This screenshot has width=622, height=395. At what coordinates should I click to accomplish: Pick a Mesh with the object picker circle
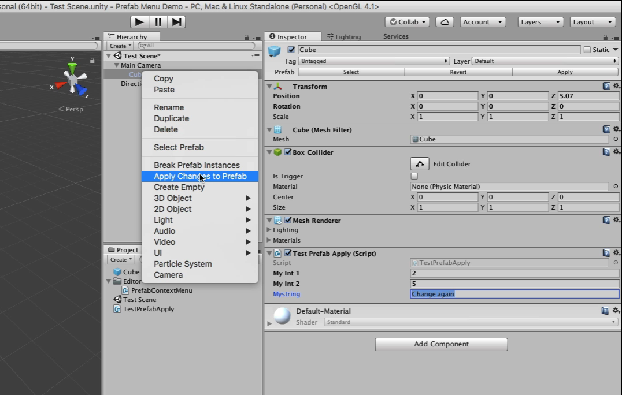point(616,139)
